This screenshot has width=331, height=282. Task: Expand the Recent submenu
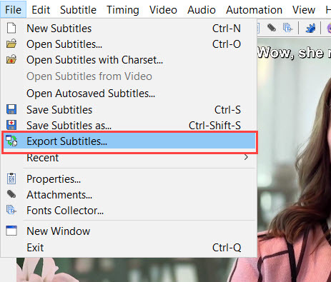129,158
